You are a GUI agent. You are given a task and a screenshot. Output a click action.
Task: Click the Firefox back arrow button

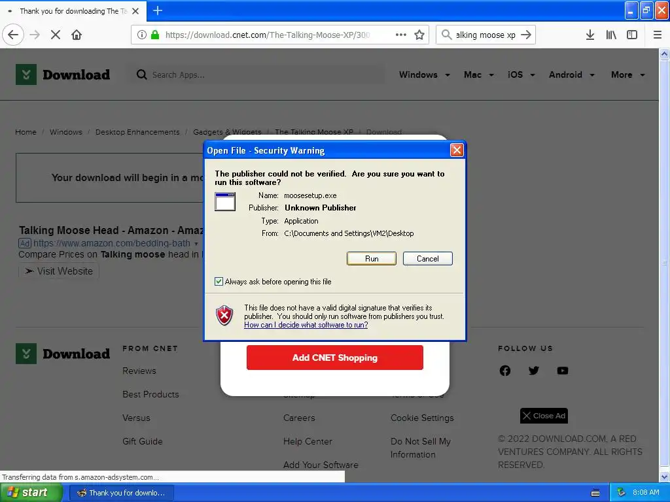[13, 35]
